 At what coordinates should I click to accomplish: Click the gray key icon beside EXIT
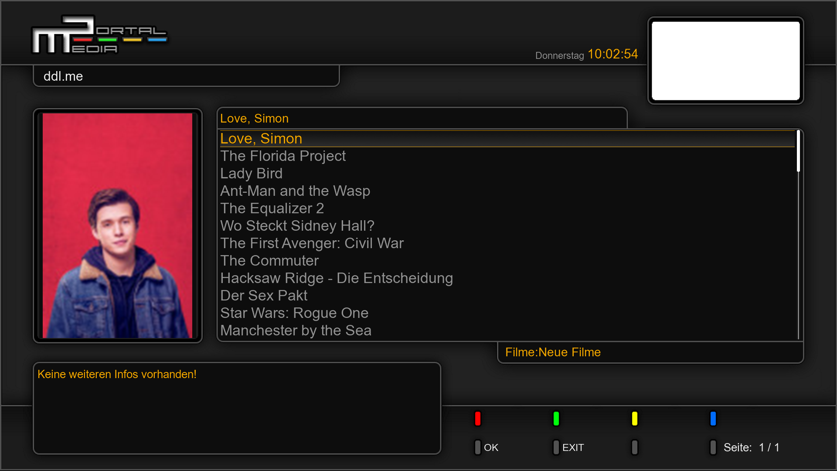pos(556,447)
